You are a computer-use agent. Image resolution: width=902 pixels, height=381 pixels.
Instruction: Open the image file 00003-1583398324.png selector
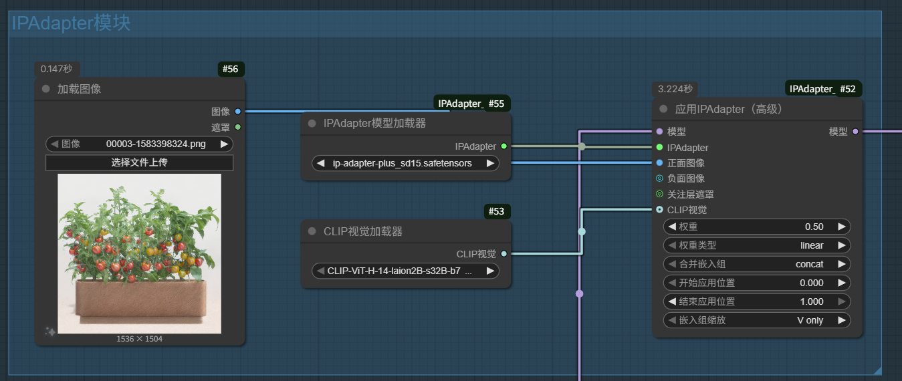(139, 144)
